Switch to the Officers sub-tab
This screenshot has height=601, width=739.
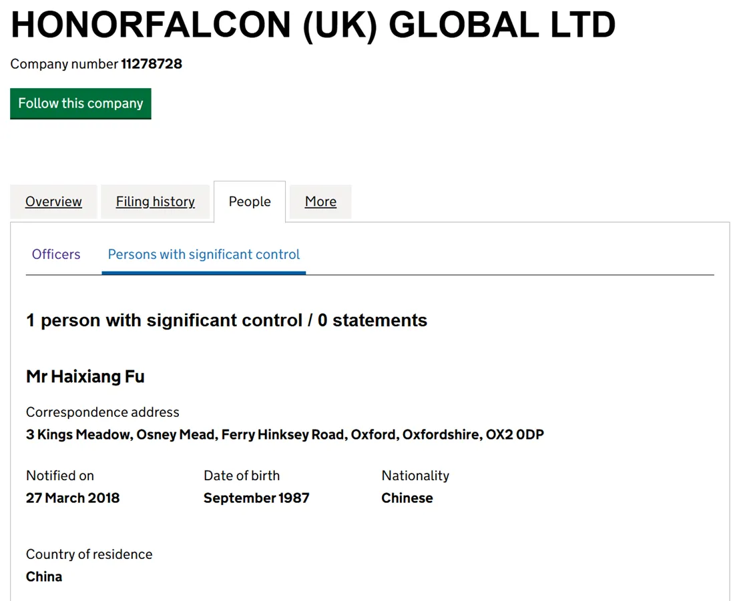[x=56, y=254]
